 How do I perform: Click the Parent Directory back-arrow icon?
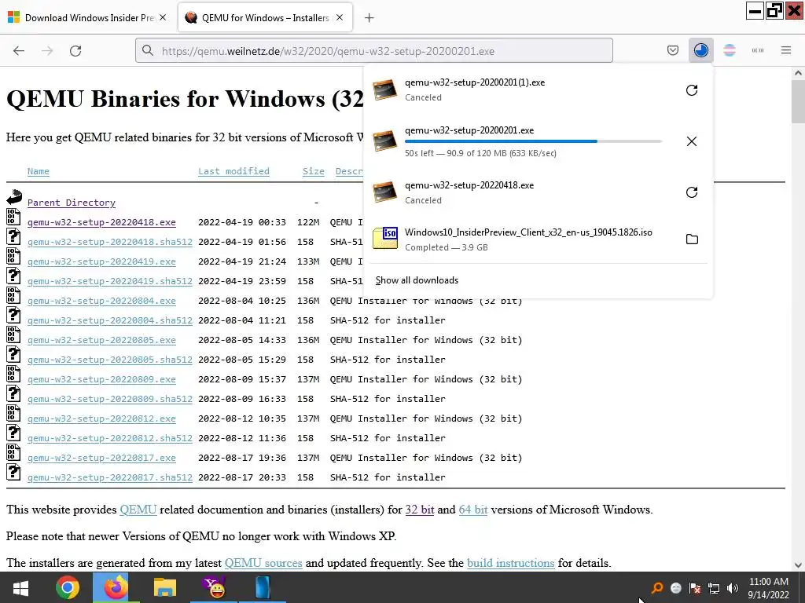(x=14, y=196)
